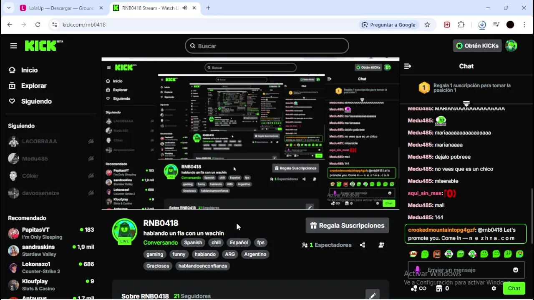Switch to the LolaUp Descargar tab
This screenshot has width=534, height=300.
61,8
